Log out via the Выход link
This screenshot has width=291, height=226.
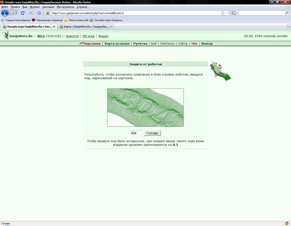207,44
